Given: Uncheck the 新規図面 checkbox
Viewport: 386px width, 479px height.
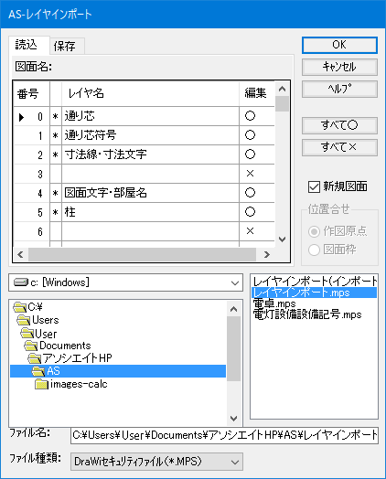Looking at the screenshot, I should click(314, 186).
